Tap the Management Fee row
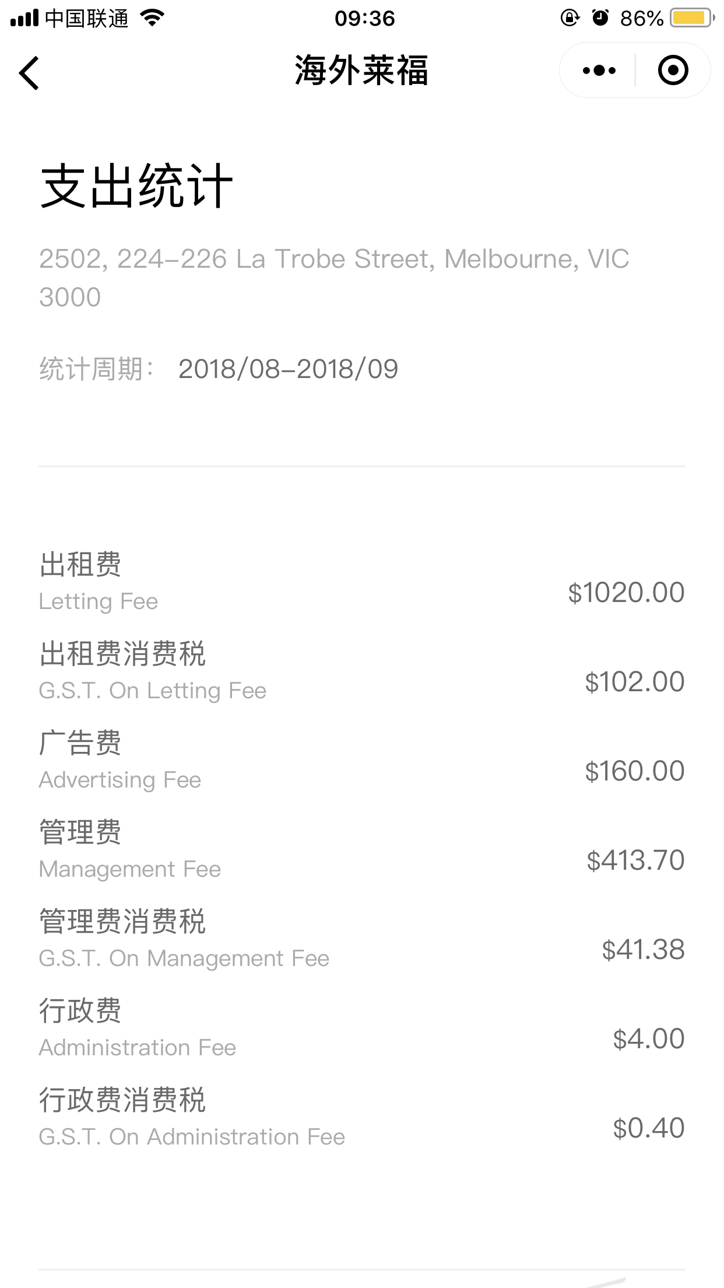The image size is (724, 1288). [x=361, y=850]
